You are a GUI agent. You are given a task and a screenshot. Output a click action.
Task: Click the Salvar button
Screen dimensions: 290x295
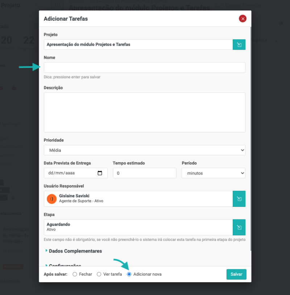(x=236, y=274)
